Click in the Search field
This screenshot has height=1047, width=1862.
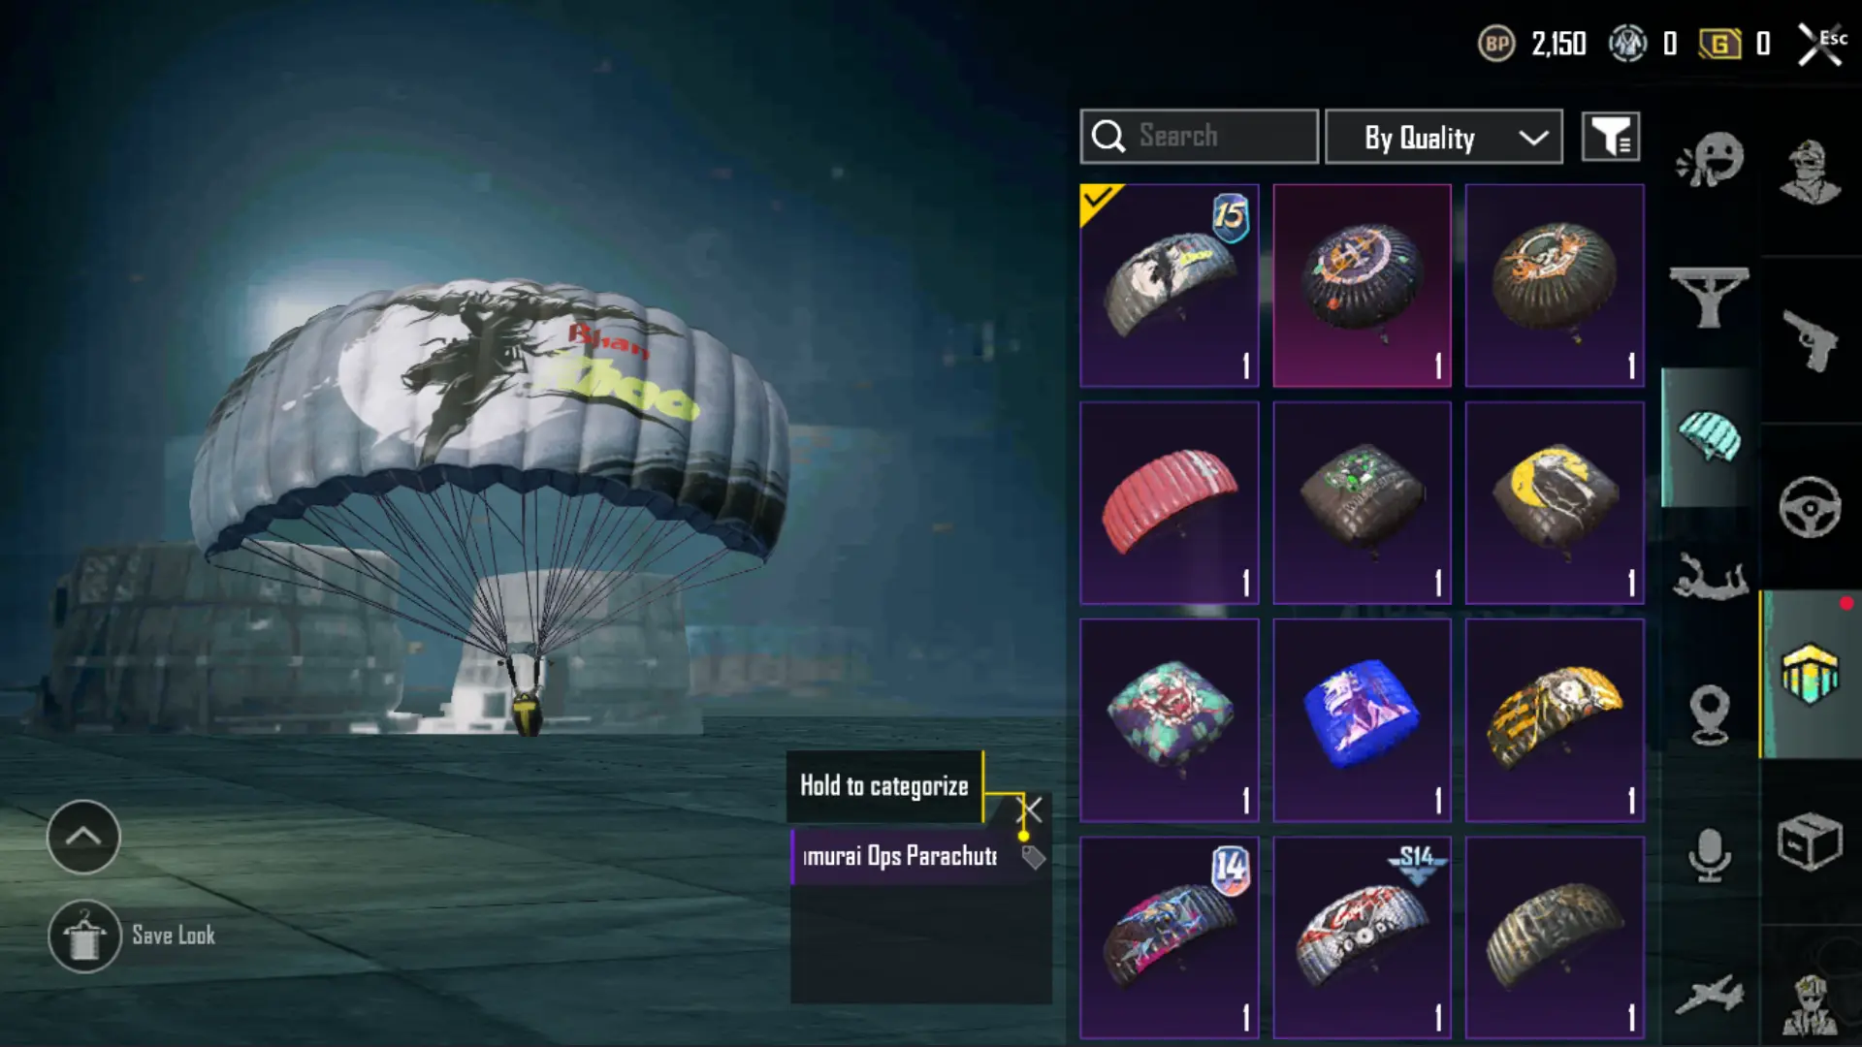tap(1199, 137)
